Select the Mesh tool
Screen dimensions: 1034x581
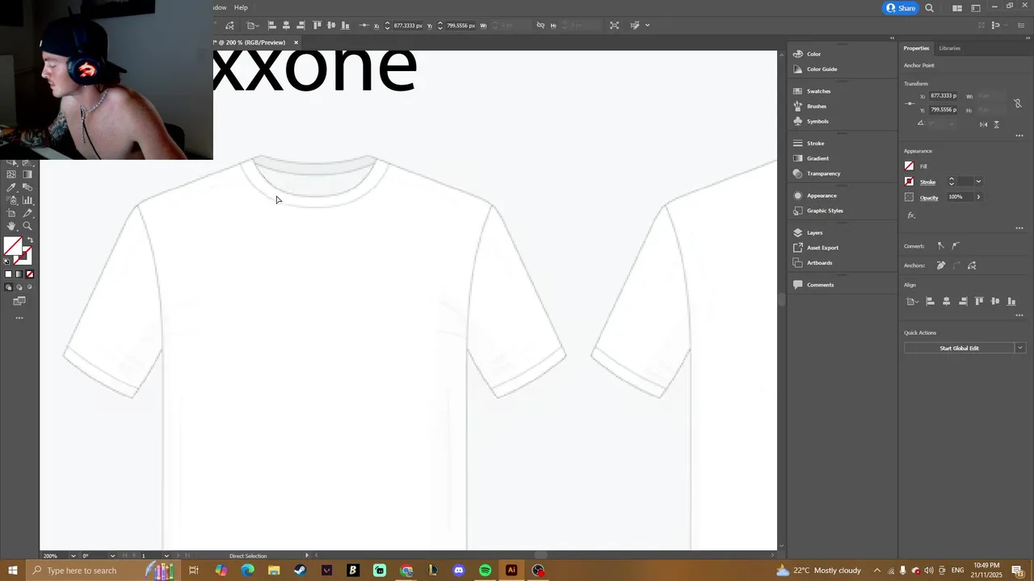(11, 174)
